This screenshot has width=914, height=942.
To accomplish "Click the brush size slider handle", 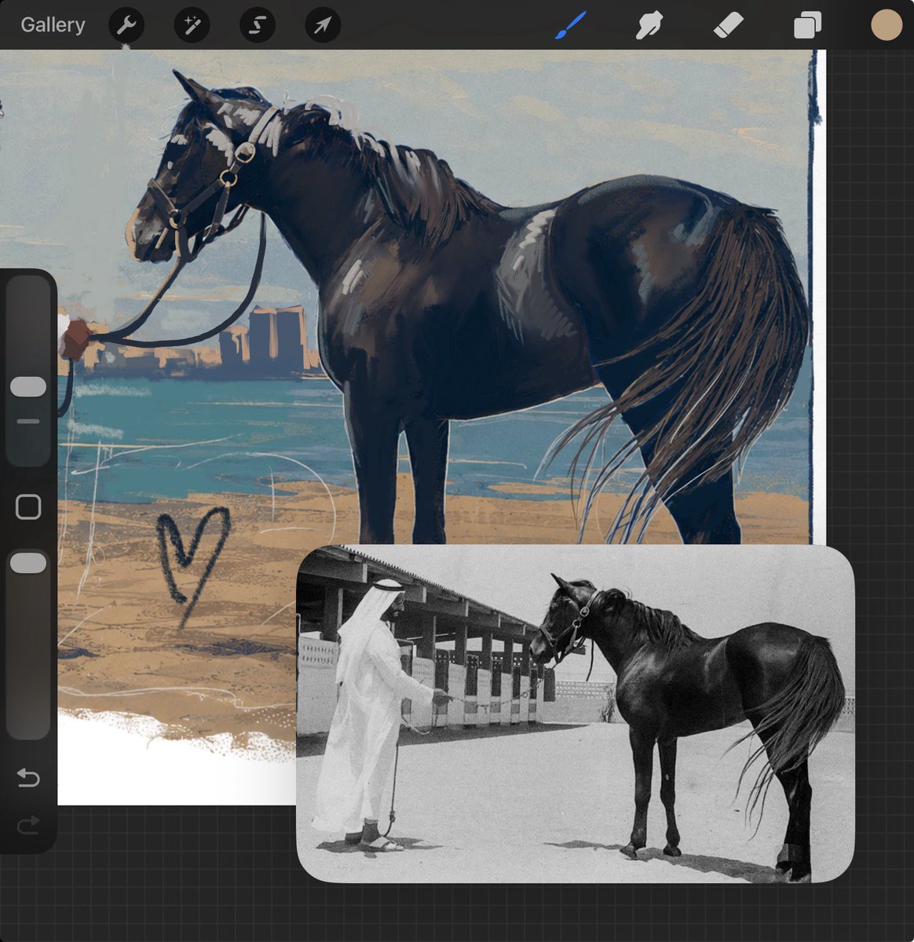I will click(x=28, y=386).
